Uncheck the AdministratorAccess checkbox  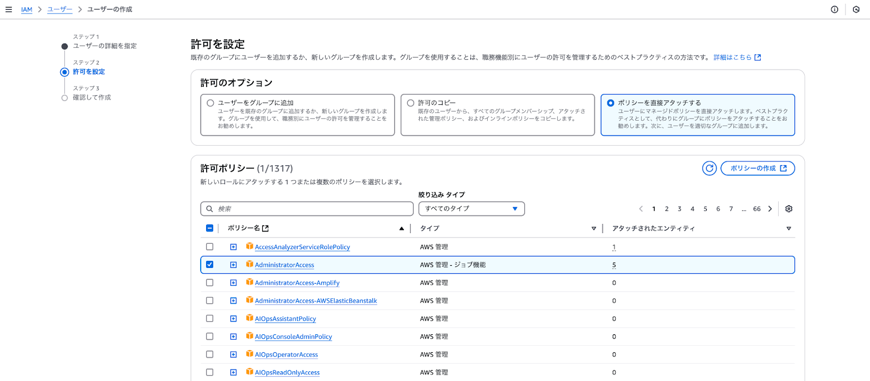pyautogui.click(x=210, y=265)
